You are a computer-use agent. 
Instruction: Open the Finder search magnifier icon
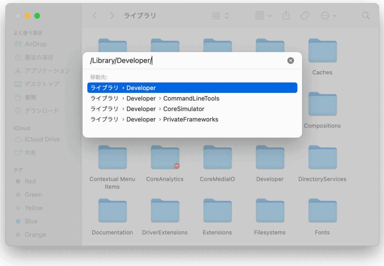(x=366, y=16)
